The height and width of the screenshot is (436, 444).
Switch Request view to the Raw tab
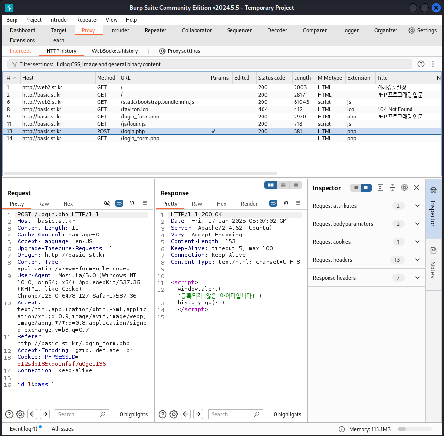(44, 204)
